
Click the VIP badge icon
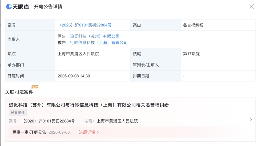[35, 87]
